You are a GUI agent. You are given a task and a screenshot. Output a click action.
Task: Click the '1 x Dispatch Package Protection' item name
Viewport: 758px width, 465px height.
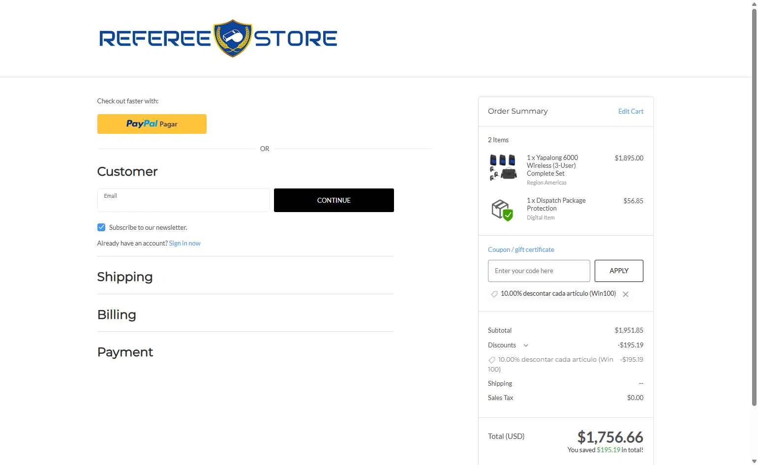pyautogui.click(x=556, y=204)
